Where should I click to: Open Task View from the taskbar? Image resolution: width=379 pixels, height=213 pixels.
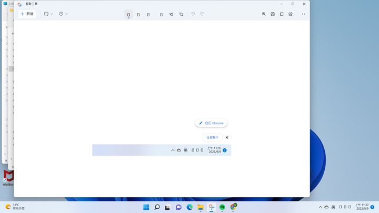coord(167,207)
